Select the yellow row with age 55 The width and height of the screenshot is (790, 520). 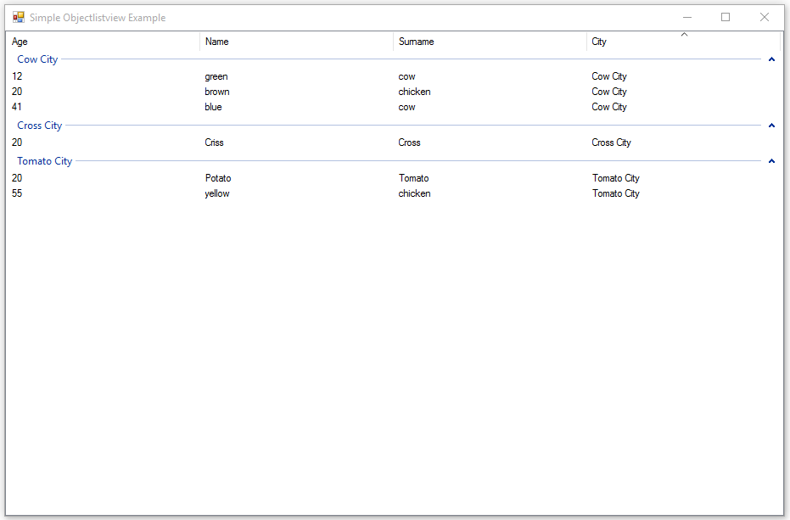pos(216,193)
